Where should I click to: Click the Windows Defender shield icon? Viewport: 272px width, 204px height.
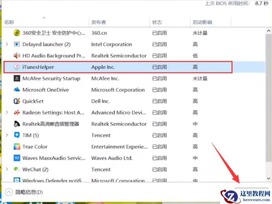coord(17,180)
